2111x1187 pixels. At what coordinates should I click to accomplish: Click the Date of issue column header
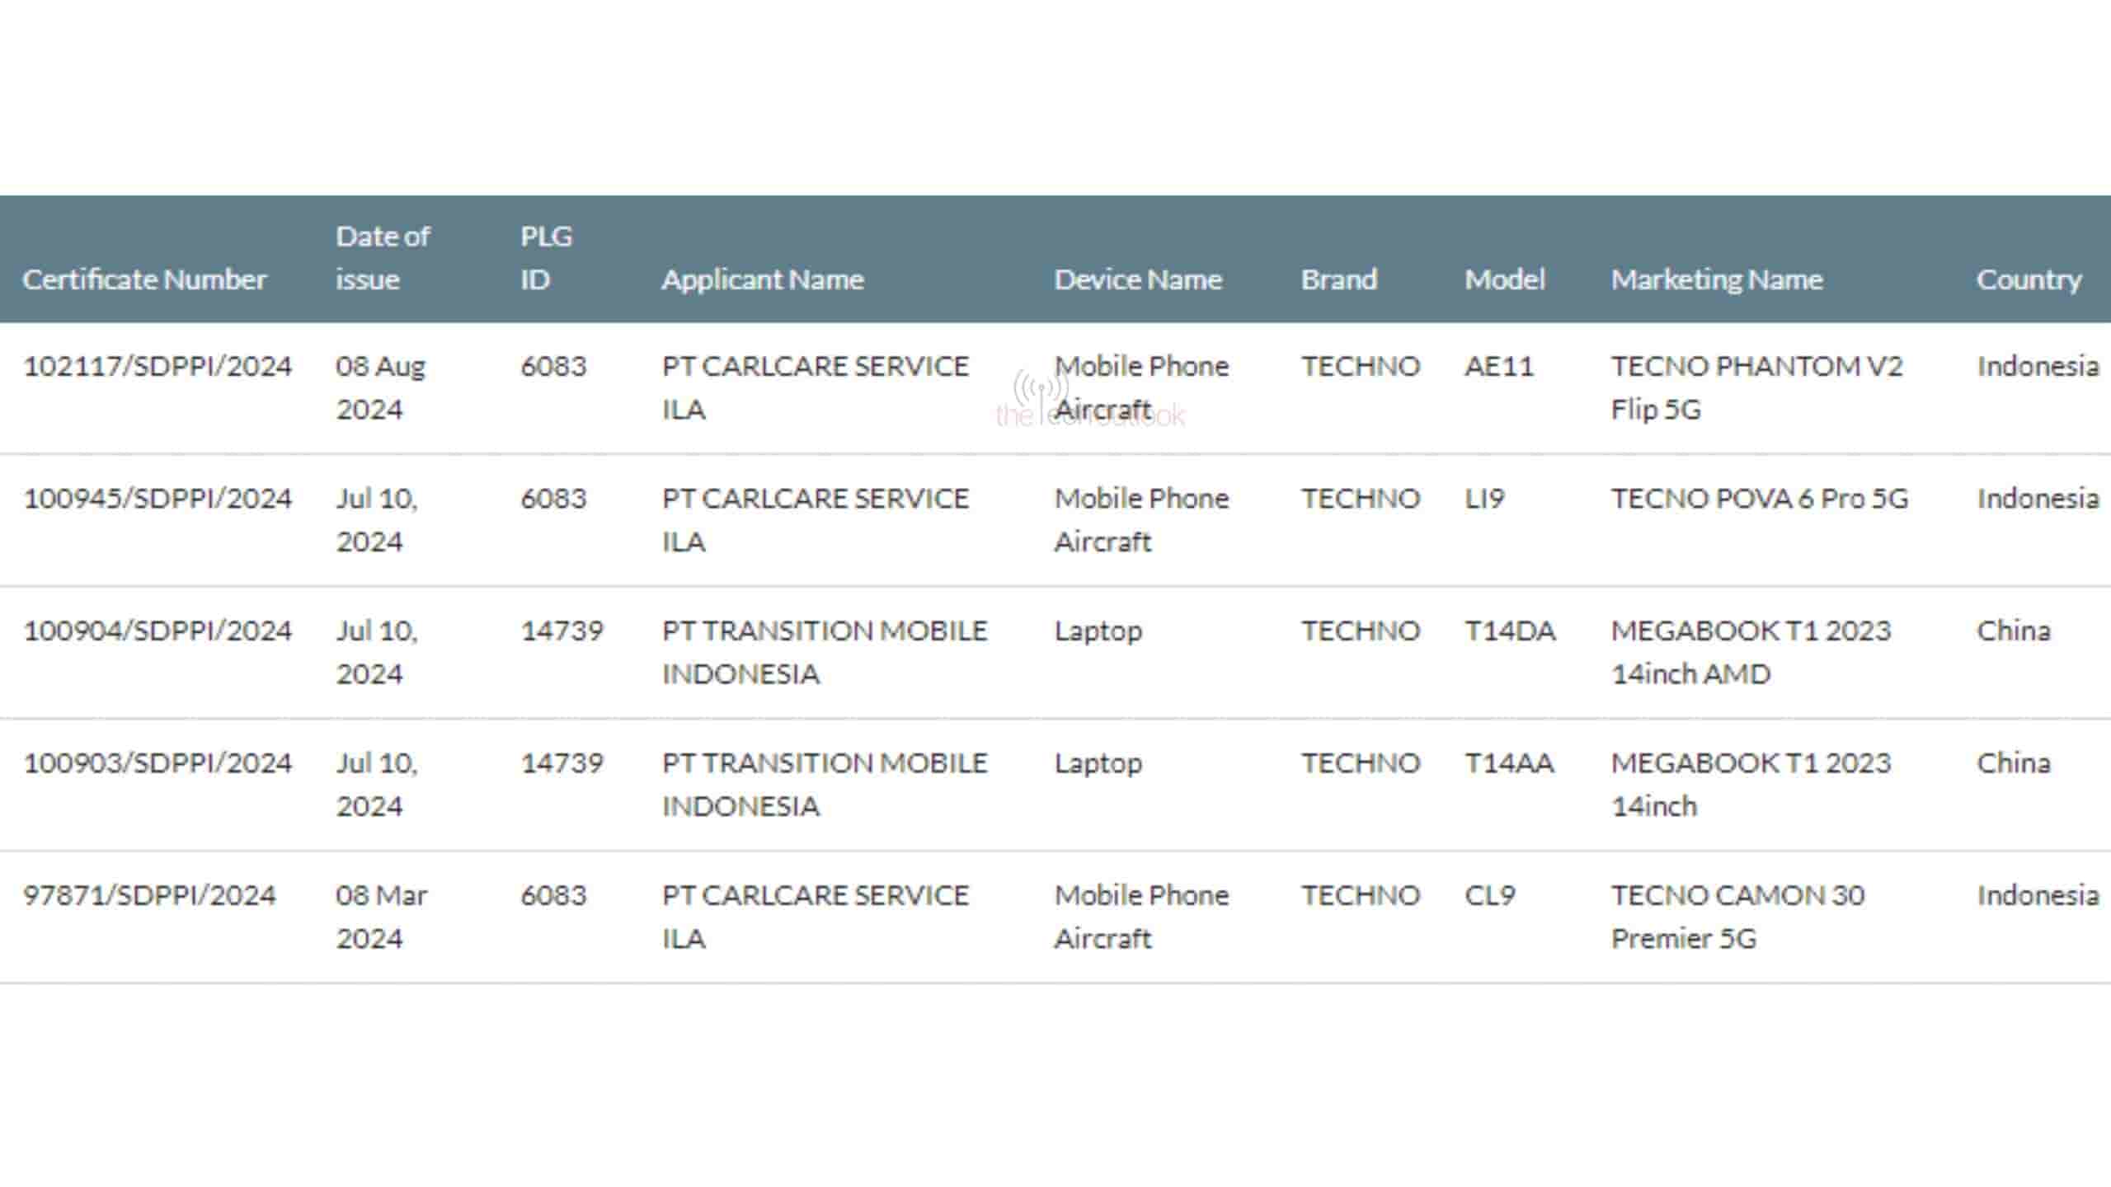pos(382,258)
